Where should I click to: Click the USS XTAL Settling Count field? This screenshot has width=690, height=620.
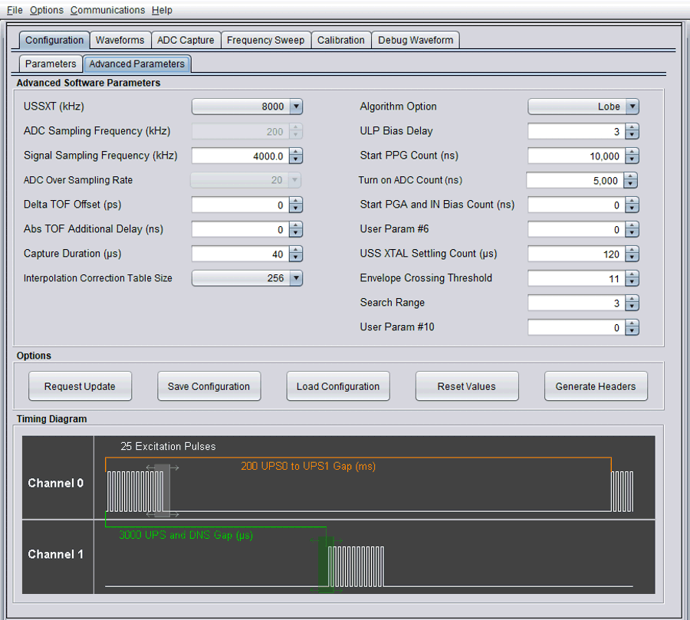pyautogui.click(x=576, y=254)
